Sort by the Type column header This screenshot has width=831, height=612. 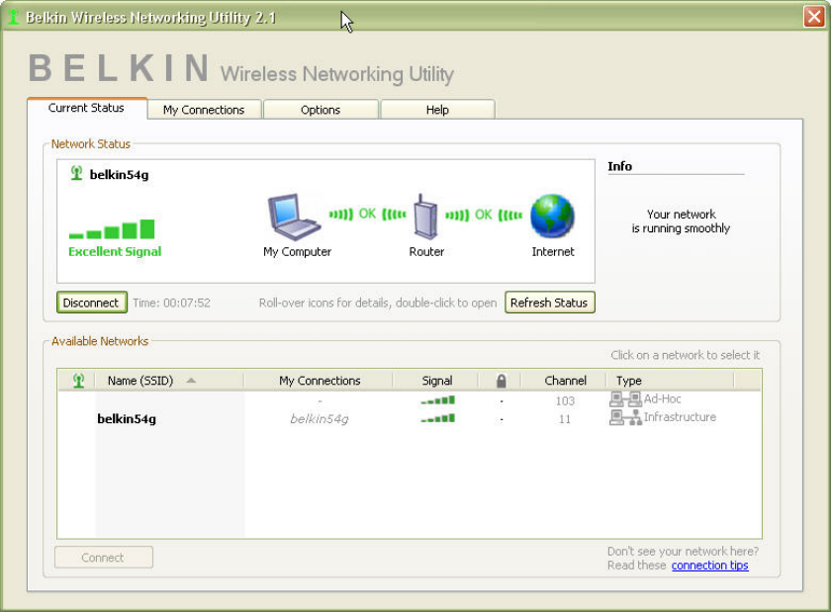pos(671,381)
